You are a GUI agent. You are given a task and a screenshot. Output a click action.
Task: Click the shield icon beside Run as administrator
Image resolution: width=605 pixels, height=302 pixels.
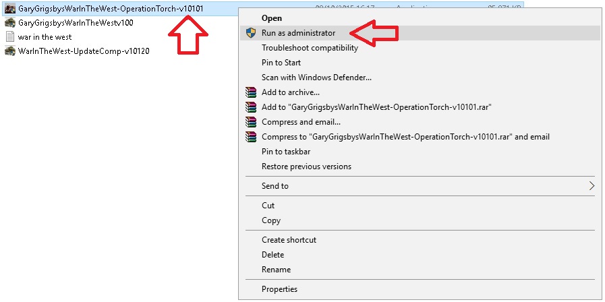point(251,33)
